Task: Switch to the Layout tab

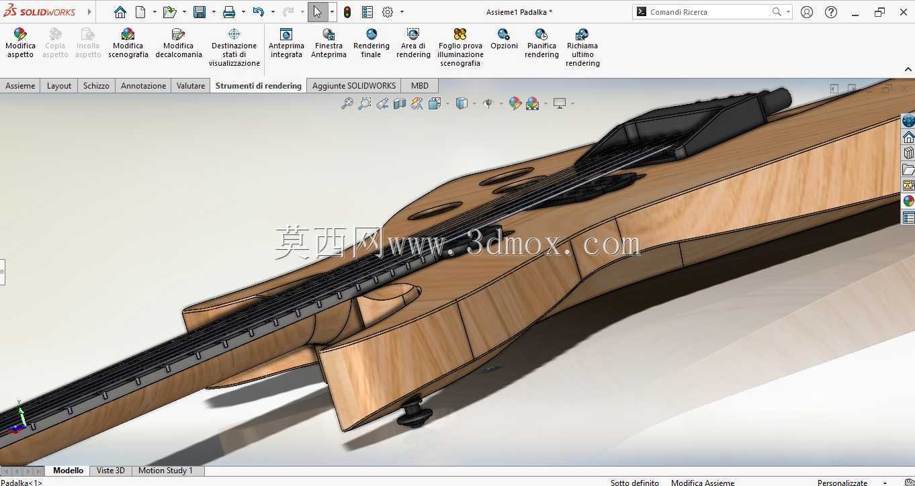Action: [x=59, y=85]
